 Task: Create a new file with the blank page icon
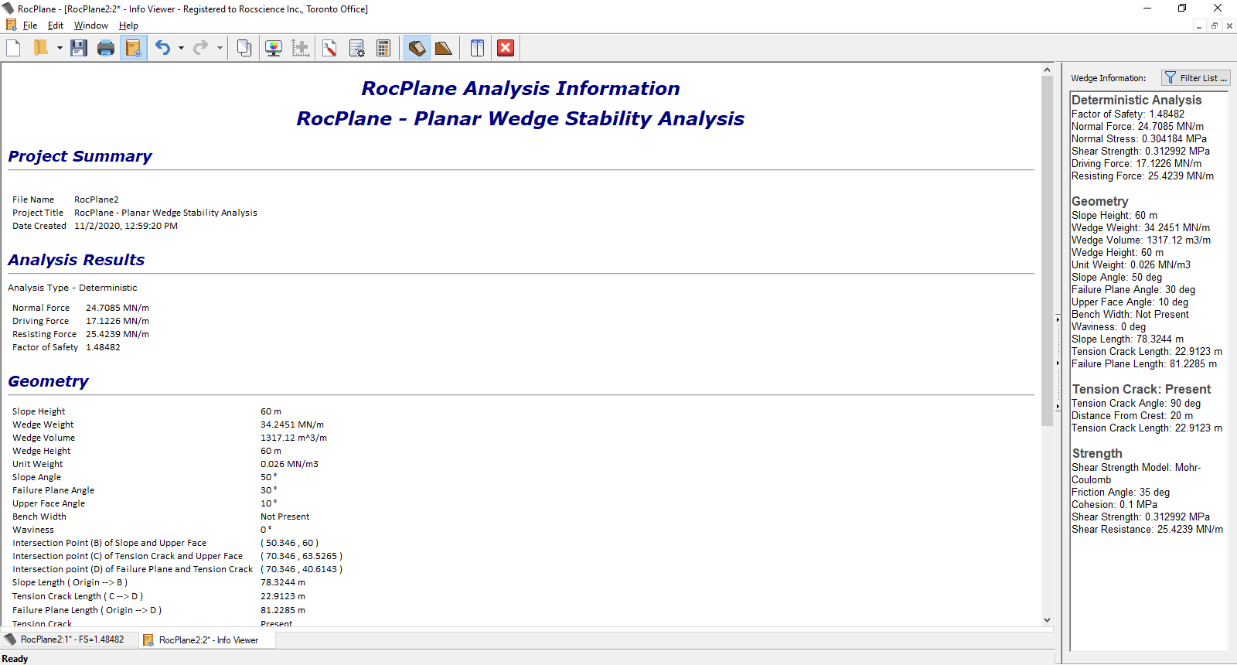pos(13,48)
